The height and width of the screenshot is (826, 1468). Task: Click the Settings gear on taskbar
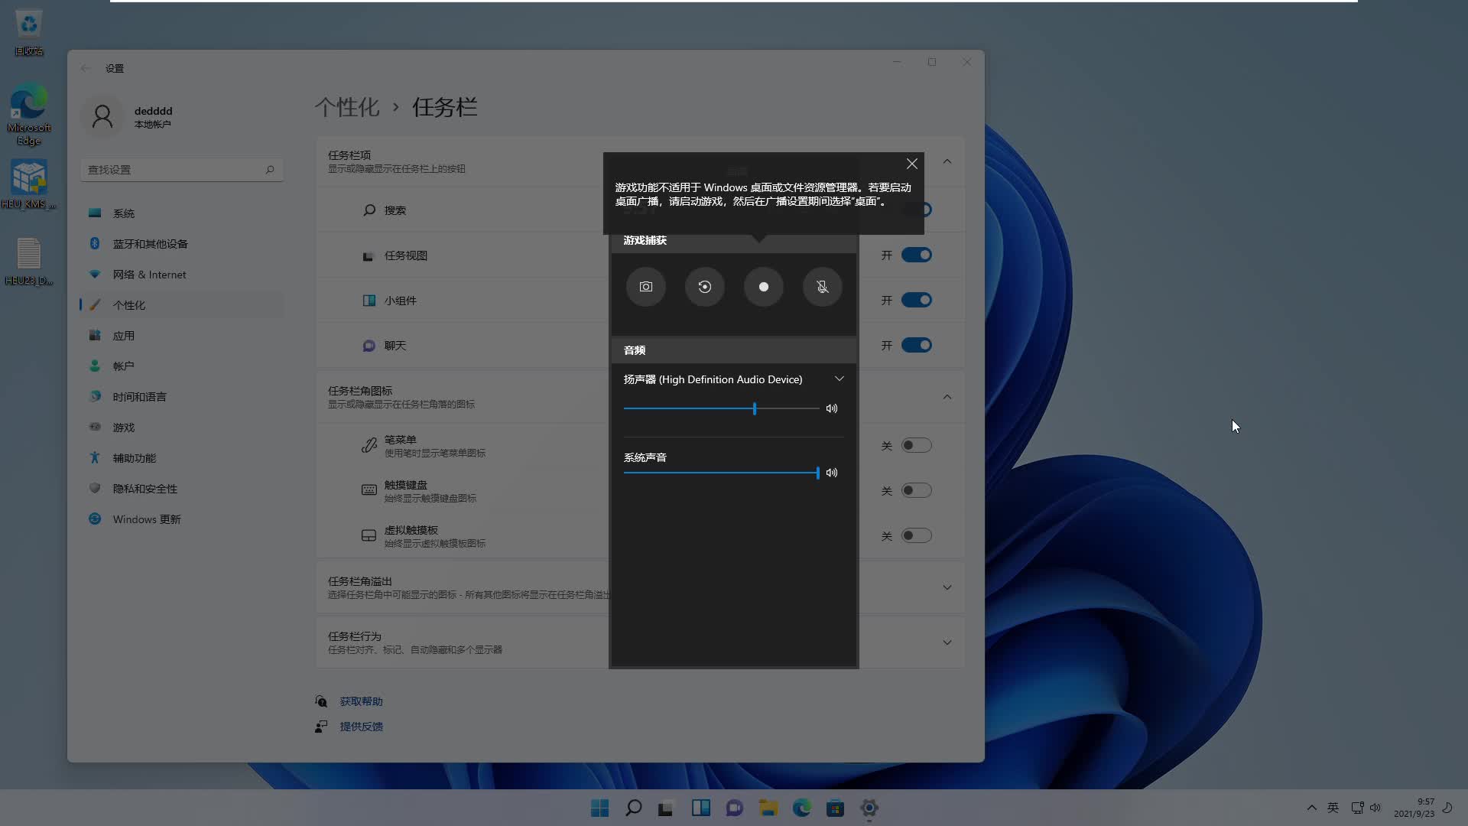click(869, 808)
